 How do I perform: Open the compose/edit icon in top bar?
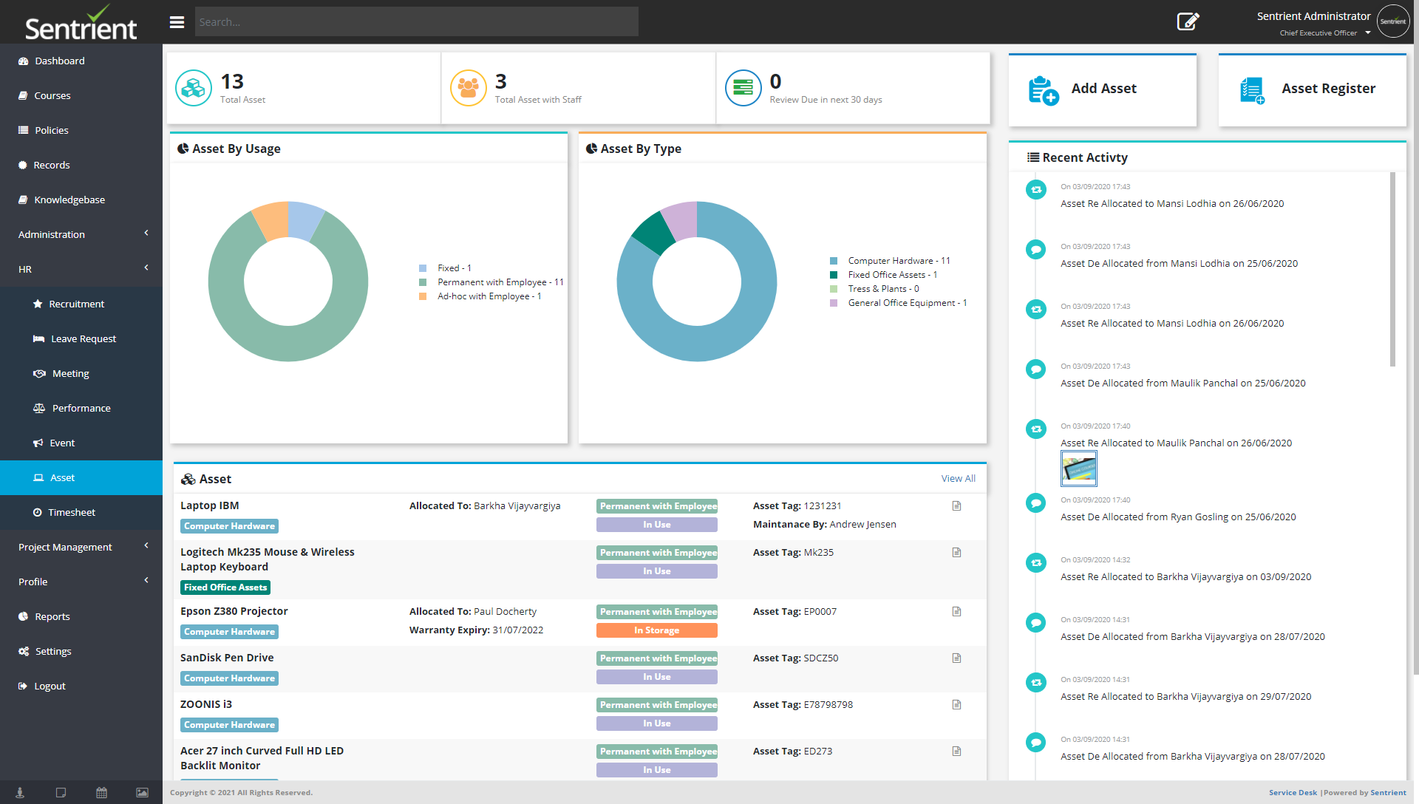(1188, 21)
